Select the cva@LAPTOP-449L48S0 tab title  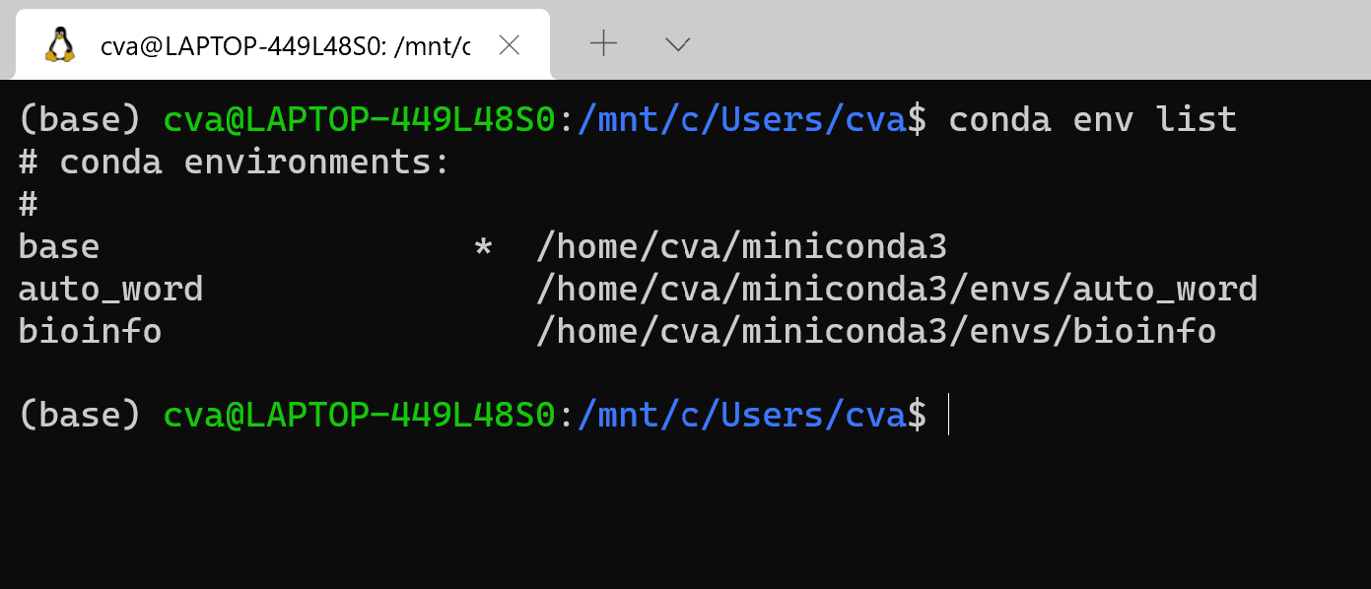pos(286,43)
